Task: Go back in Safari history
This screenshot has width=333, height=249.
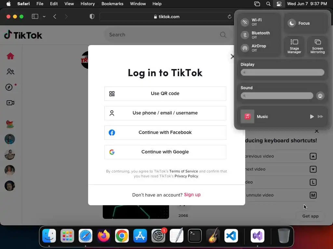Action: coord(55,17)
